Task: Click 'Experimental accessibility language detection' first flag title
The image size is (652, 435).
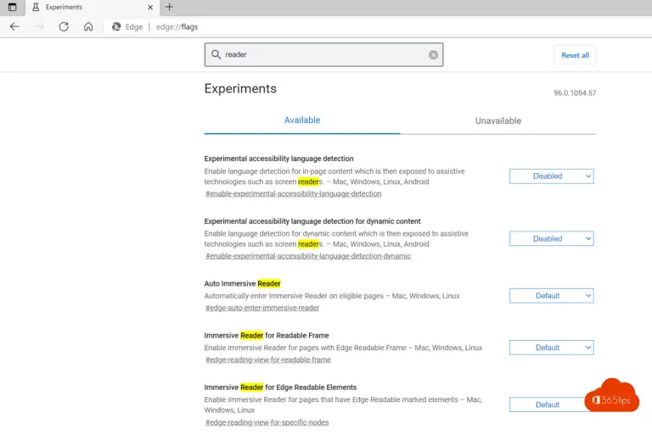Action: [278, 159]
